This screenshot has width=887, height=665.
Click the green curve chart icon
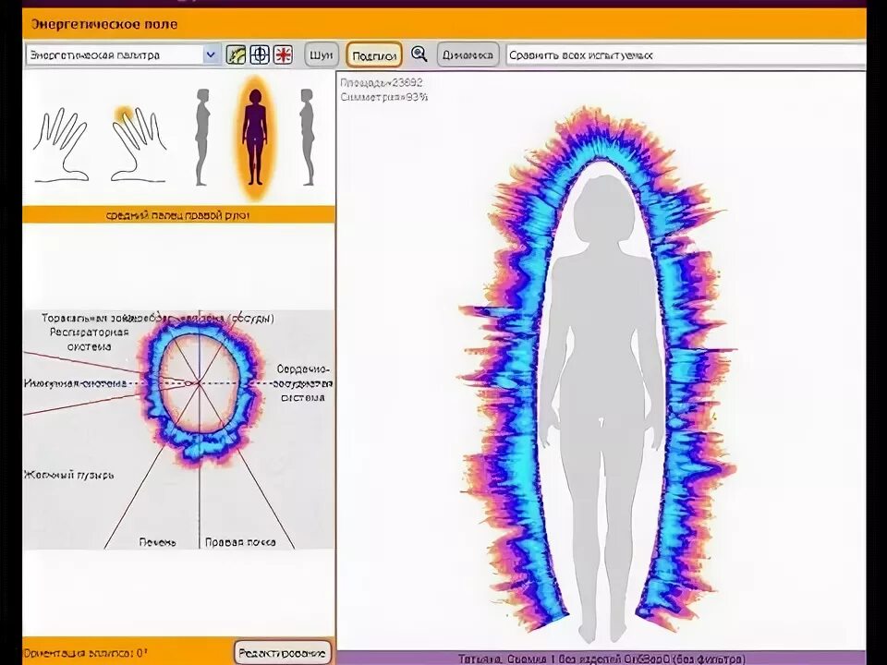pos(236,54)
